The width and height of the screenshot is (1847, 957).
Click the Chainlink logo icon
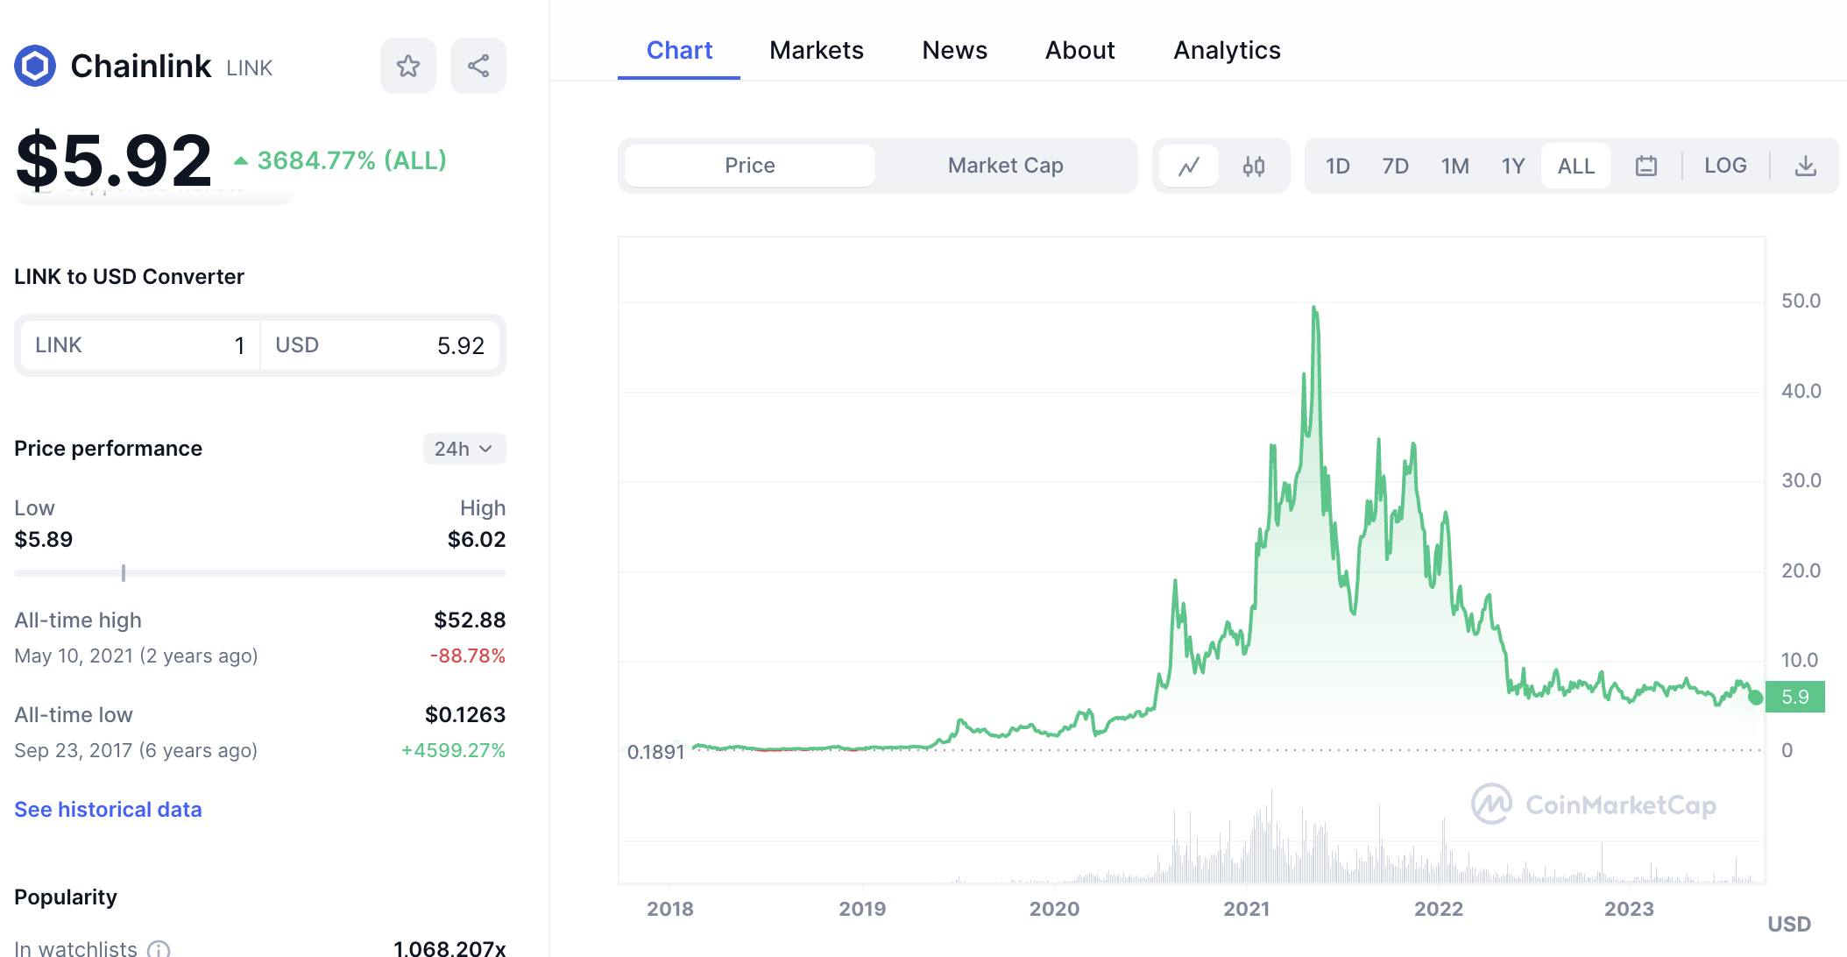(x=35, y=66)
